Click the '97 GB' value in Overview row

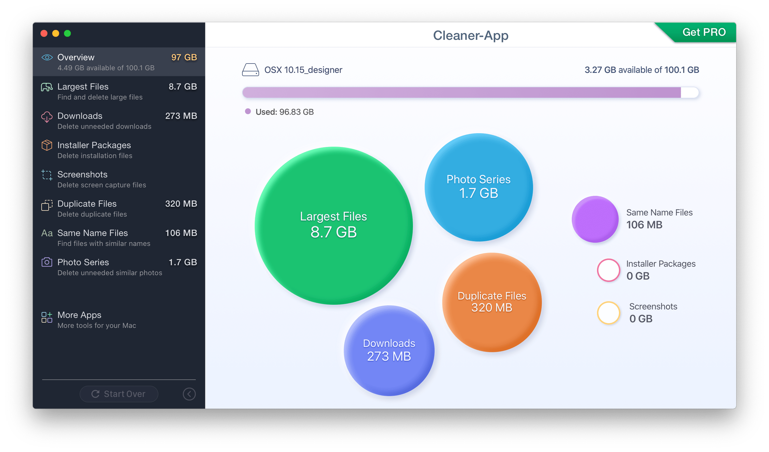[x=184, y=57]
